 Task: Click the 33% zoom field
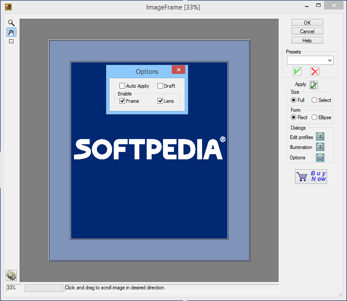[14, 288]
